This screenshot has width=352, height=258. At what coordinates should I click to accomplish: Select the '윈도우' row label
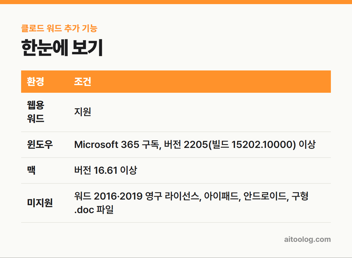pyautogui.click(x=40, y=145)
